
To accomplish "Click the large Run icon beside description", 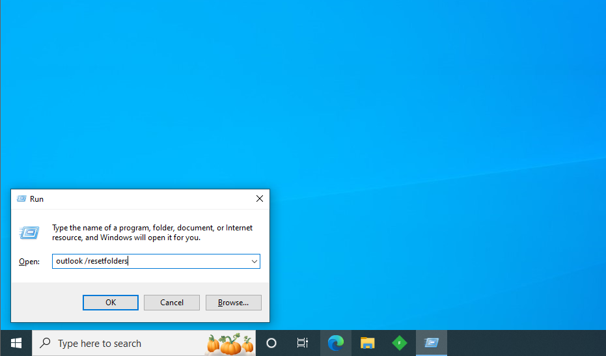I will pos(29,232).
